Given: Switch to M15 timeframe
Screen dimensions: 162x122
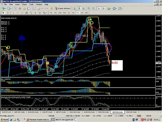Looking at the screenshot, I should click(x=60, y=13).
